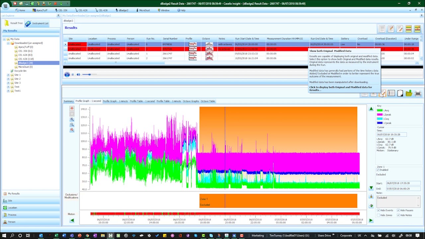Expand the Test1 tree node
The height and width of the screenshot is (239, 425).
[x=8, y=91]
